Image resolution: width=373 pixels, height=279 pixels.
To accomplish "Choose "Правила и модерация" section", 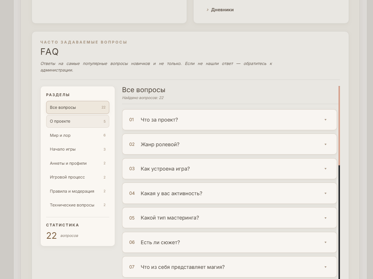I will pyautogui.click(x=78, y=191).
